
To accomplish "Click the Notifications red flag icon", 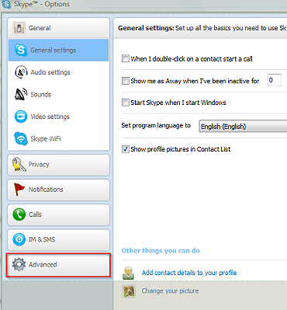I will pos(19,190).
